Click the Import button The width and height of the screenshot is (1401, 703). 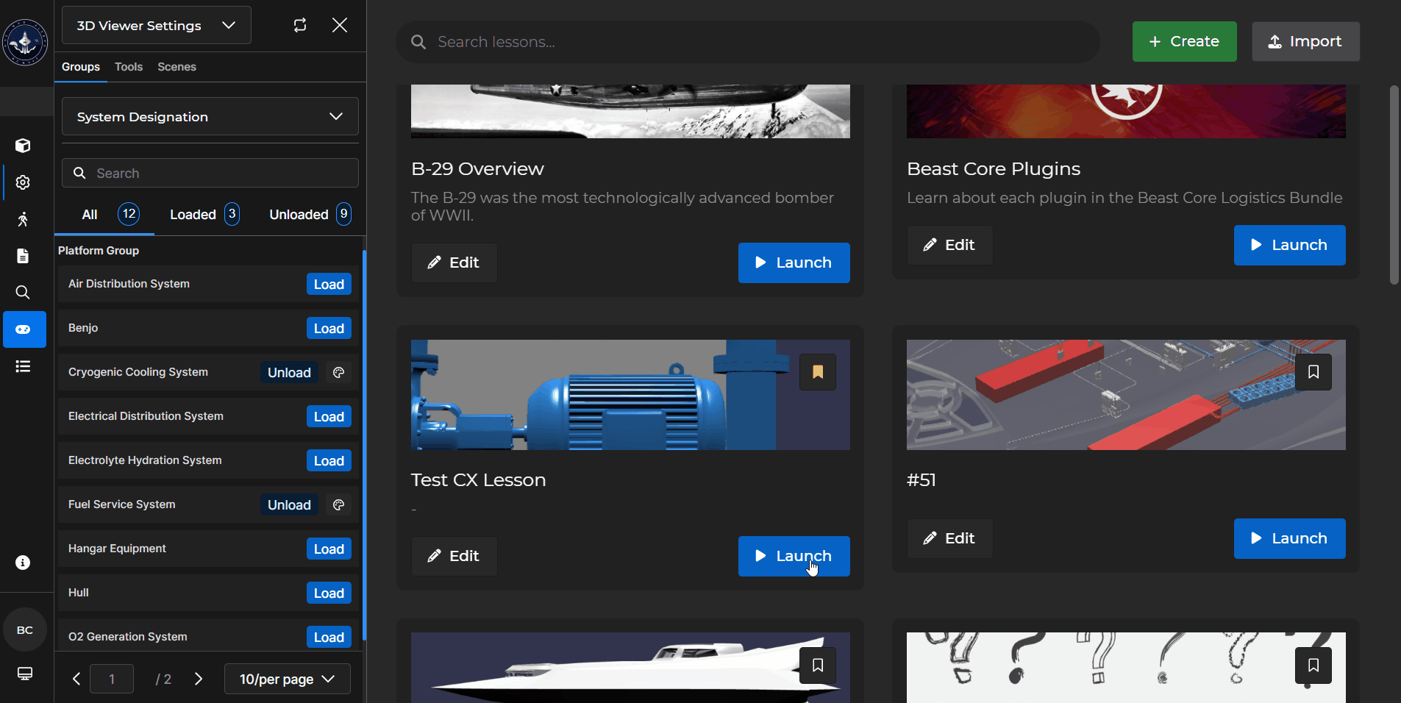pyautogui.click(x=1305, y=41)
